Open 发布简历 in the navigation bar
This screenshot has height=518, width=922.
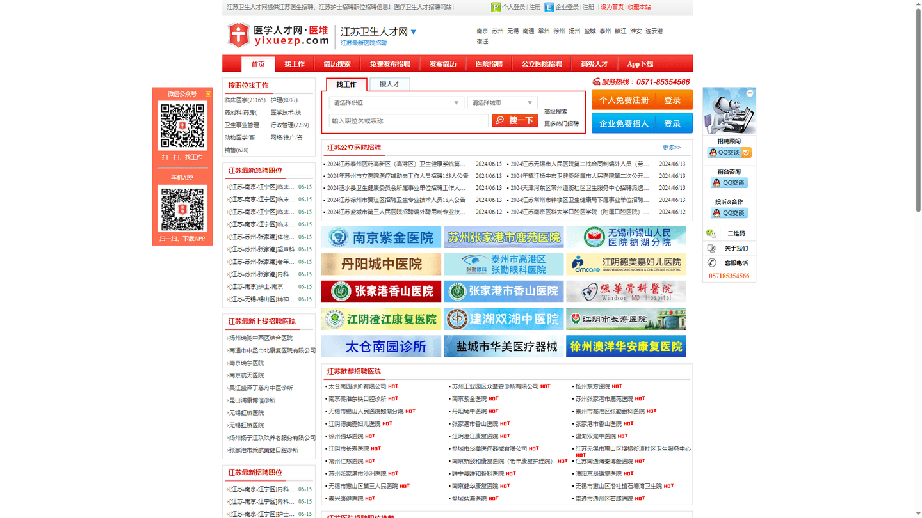click(442, 64)
